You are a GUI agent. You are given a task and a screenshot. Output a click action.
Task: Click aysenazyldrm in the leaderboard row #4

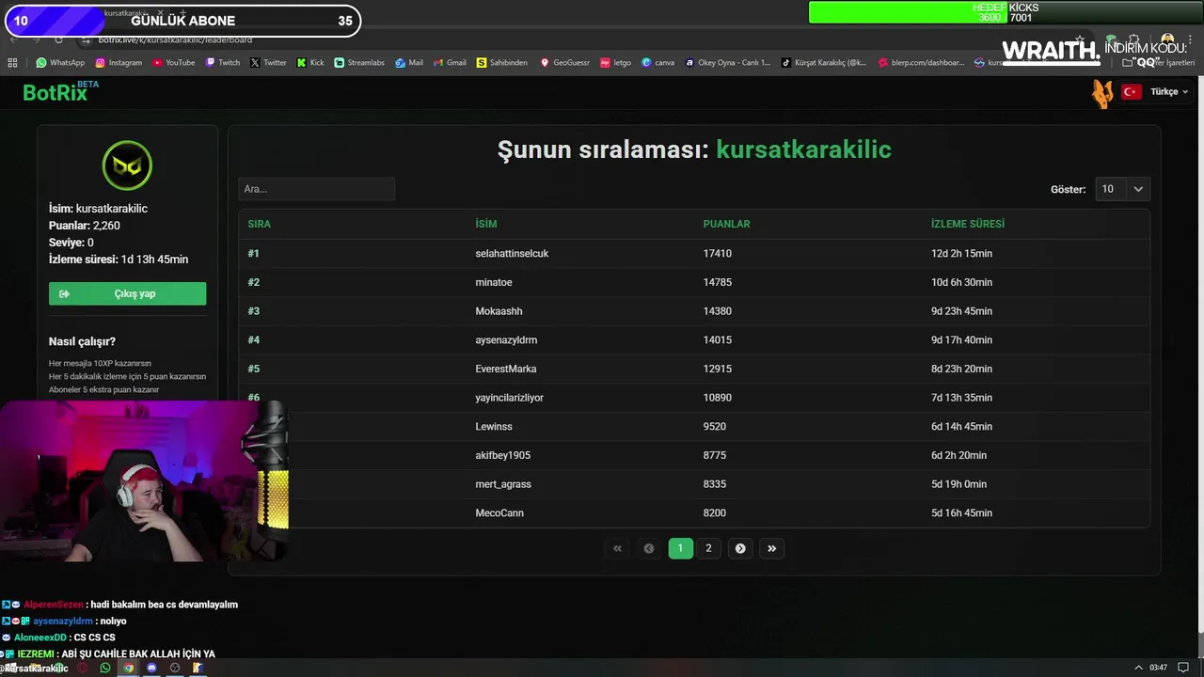pos(506,339)
